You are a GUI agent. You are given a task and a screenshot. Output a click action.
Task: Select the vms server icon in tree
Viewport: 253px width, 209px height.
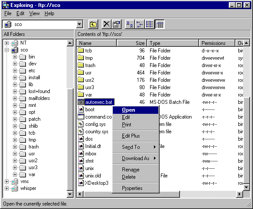15,182
